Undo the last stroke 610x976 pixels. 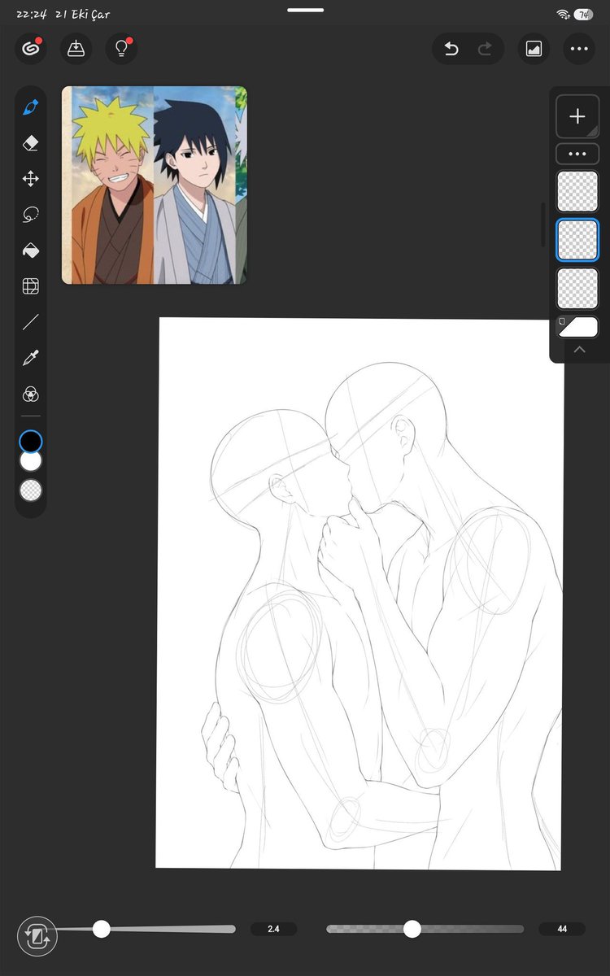[x=451, y=49]
